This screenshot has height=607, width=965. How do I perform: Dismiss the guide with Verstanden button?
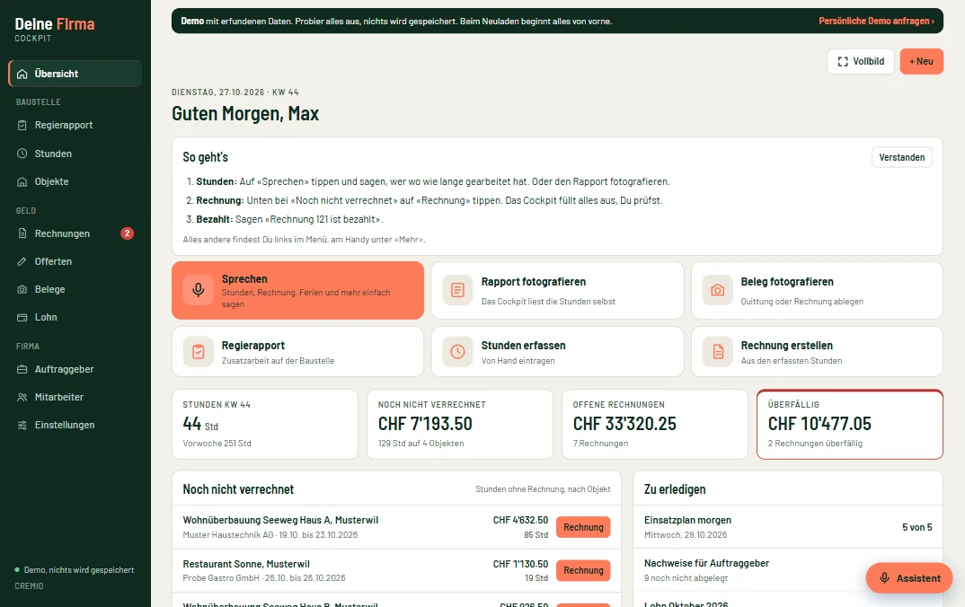pos(901,157)
